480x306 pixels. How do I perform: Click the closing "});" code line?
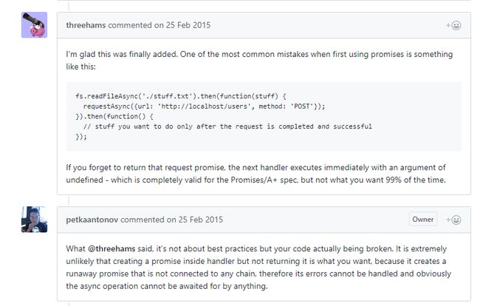click(x=81, y=137)
